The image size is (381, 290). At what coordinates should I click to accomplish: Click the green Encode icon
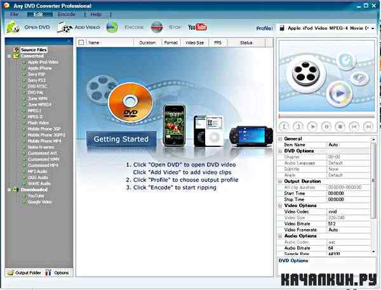[x=112, y=27]
